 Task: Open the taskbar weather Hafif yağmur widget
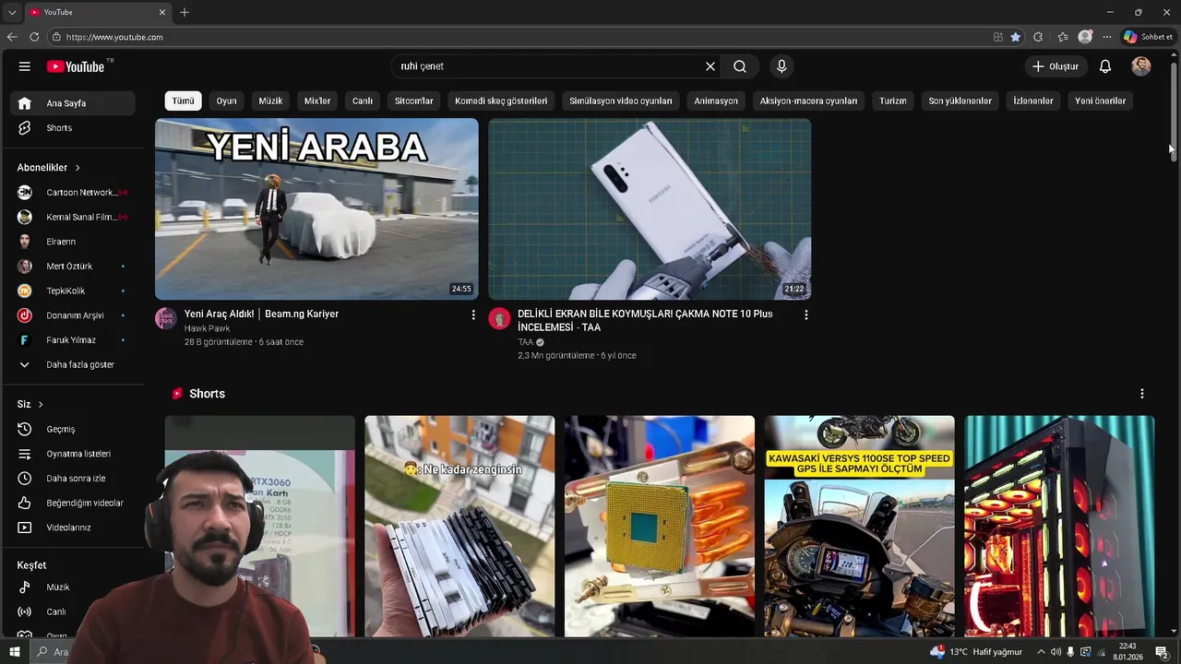coord(976,652)
